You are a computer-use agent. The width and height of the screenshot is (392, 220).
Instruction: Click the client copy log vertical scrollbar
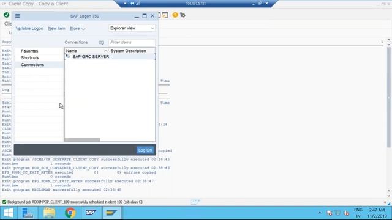(388, 97)
